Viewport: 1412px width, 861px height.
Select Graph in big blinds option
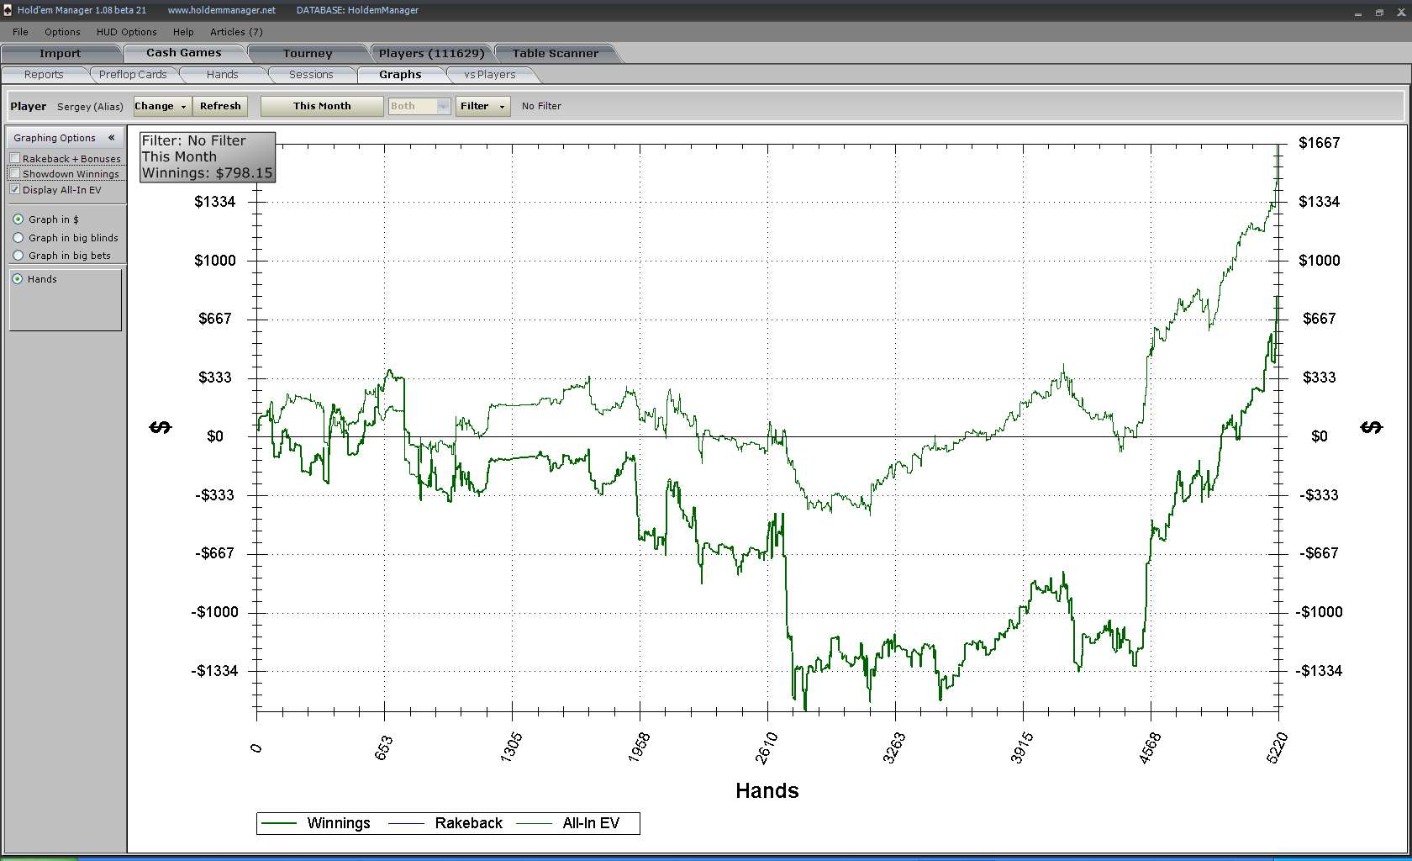(x=18, y=238)
